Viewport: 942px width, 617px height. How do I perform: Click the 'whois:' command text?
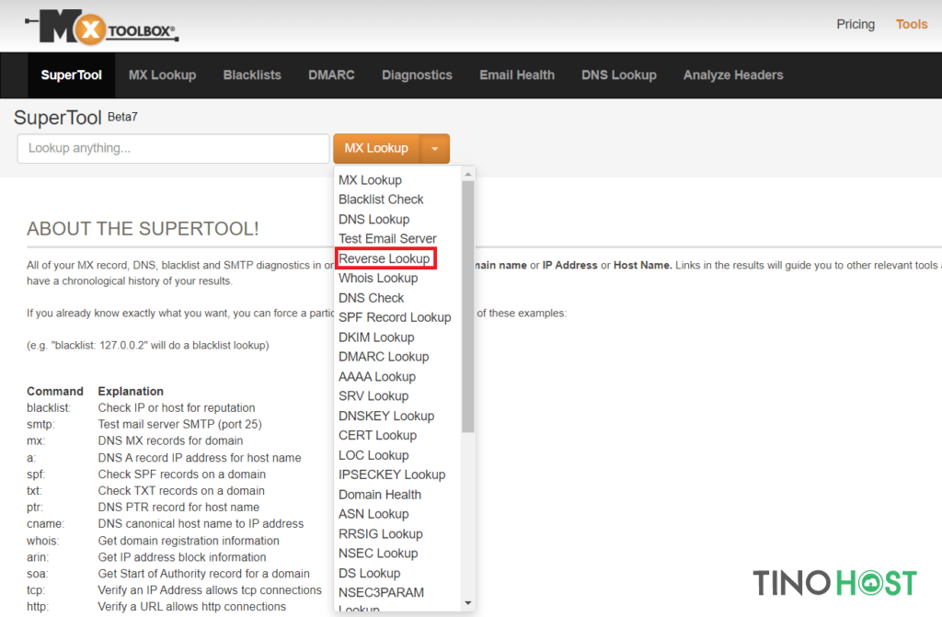[x=42, y=541]
